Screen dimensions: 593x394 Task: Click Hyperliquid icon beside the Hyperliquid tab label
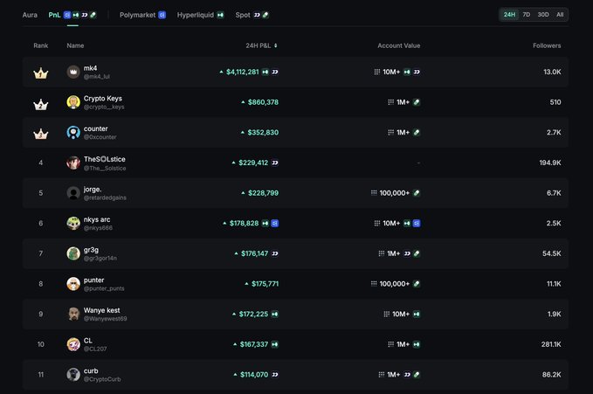pyautogui.click(x=220, y=15)
